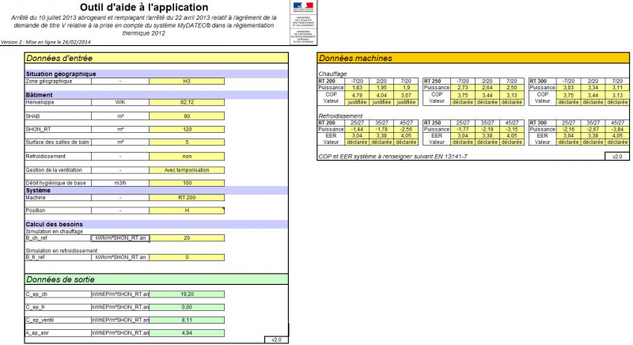Select RT 250 heating Puissance 2,50
The height and width of the screenshot is (345, 633).
click(512, 88)
